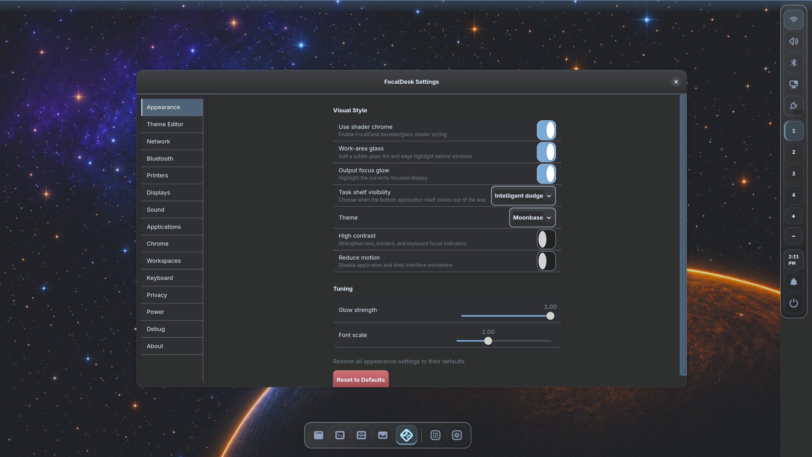812x457 pixels.
Task: Switch to workspace 2
Action: 794,152
